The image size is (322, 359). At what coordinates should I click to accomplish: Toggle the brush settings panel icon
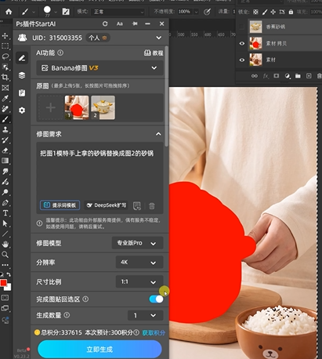click(66, 12)
